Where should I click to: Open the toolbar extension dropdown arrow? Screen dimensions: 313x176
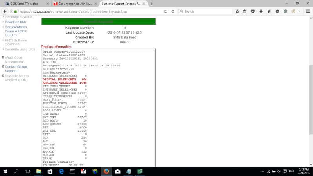click(x=299, y=11)
